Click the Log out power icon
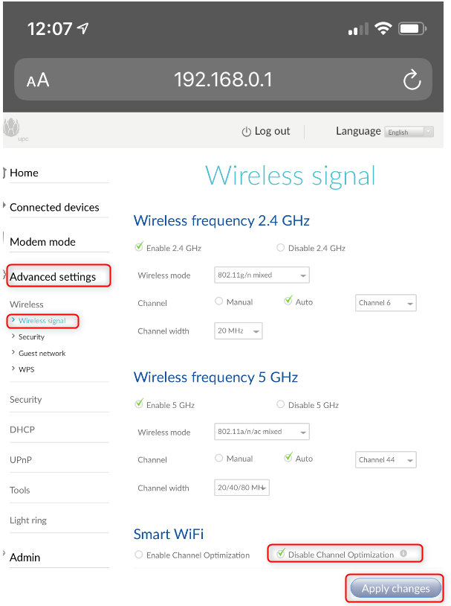The width and height of the screenshot is (451, 606). (x=247, y=132)
